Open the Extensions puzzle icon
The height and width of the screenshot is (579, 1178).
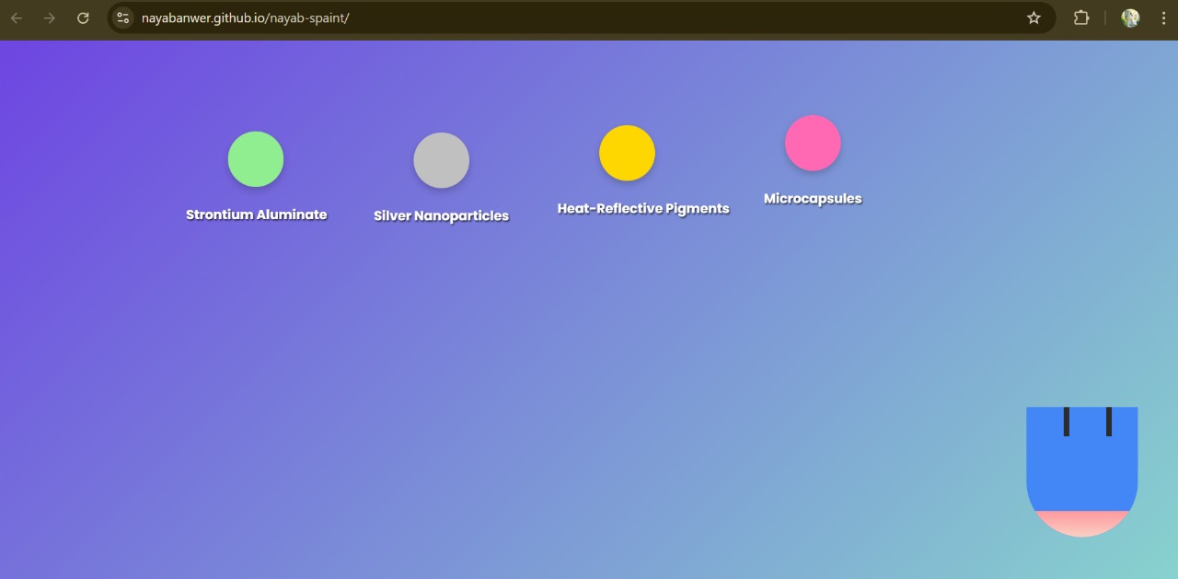coord(1081,18)
